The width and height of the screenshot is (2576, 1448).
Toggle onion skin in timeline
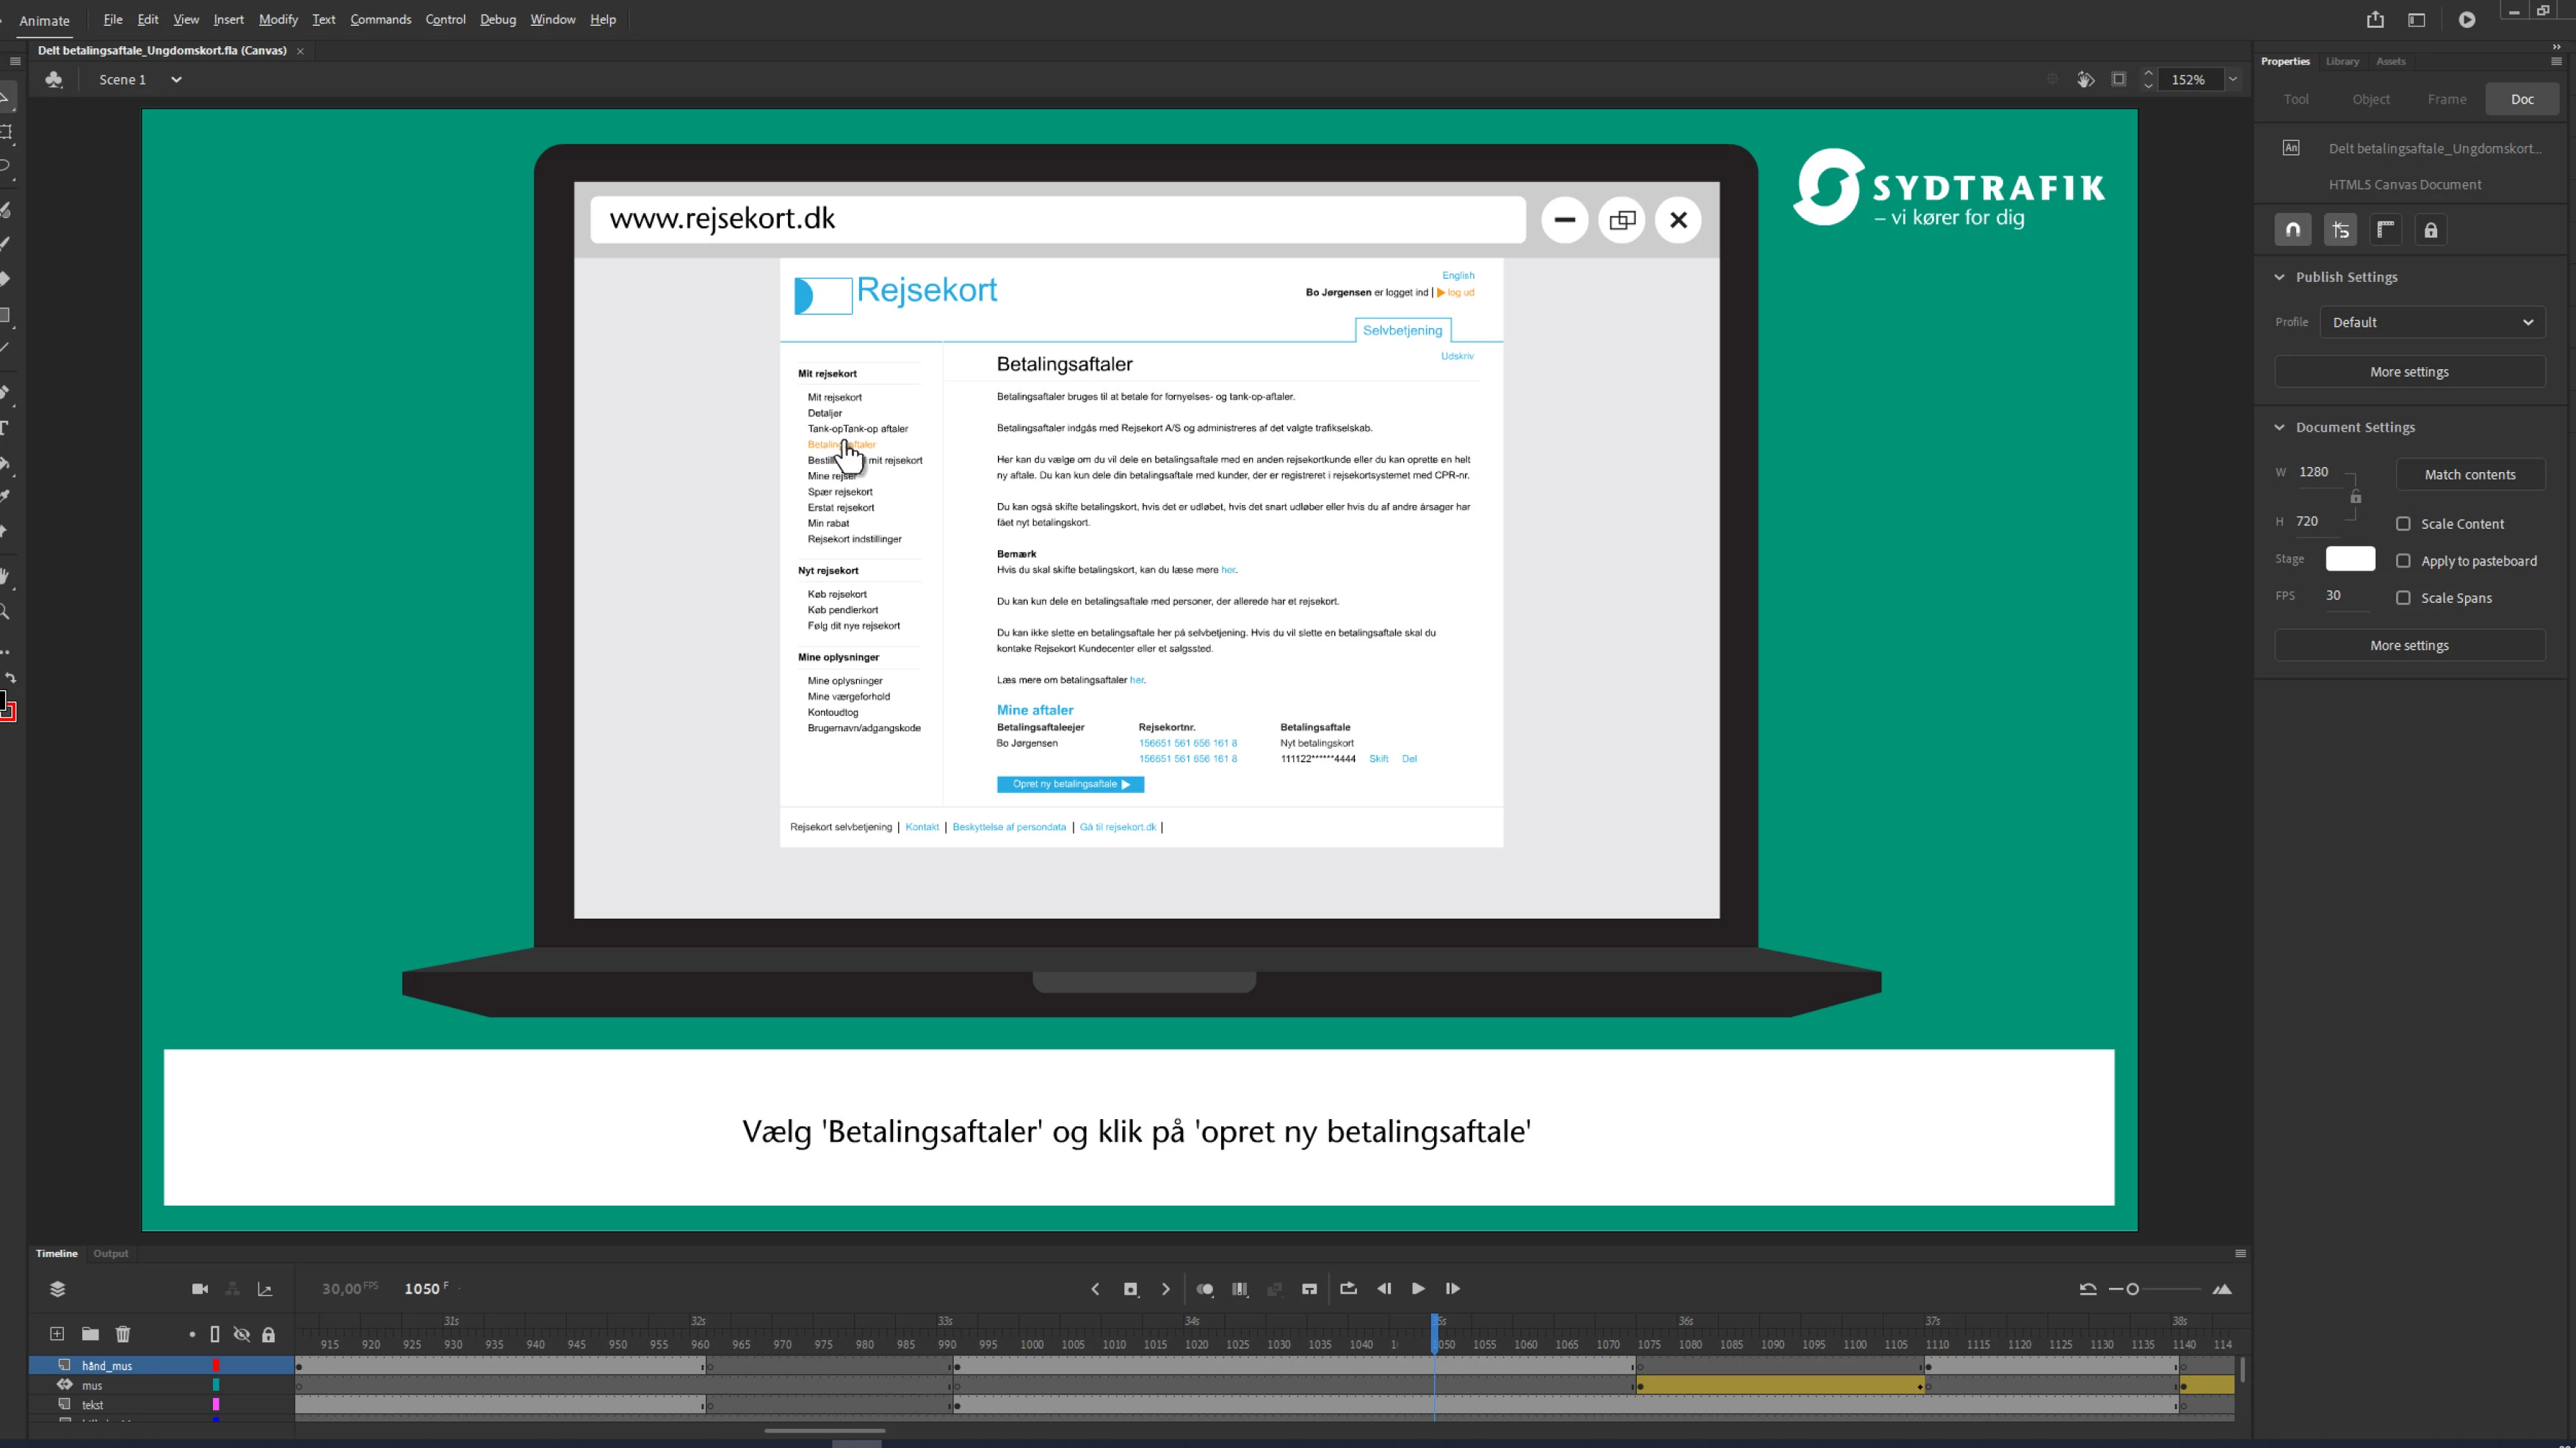(1205, 1289)
